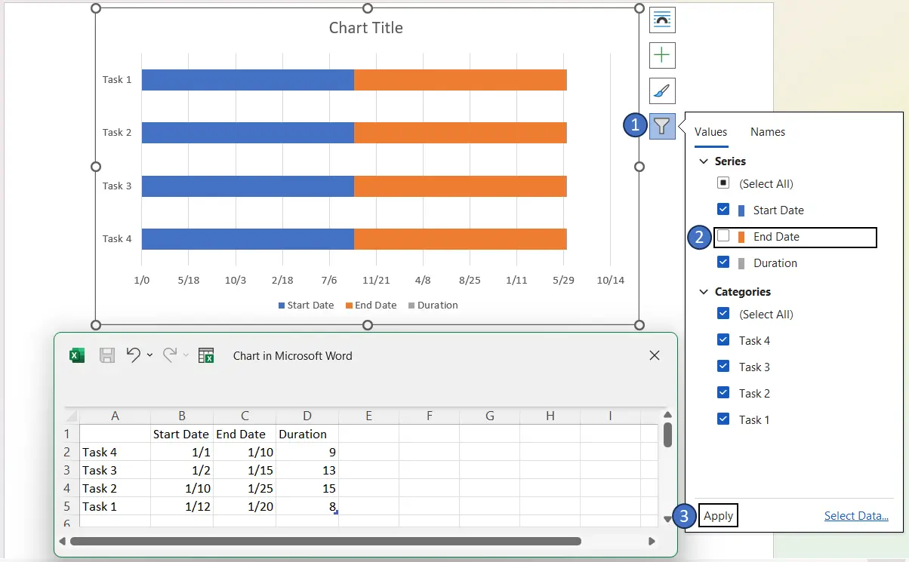Uncheck the Task 3 category checkbox
Viewport: 909px width, 562px height.
[x=723, y=367]
